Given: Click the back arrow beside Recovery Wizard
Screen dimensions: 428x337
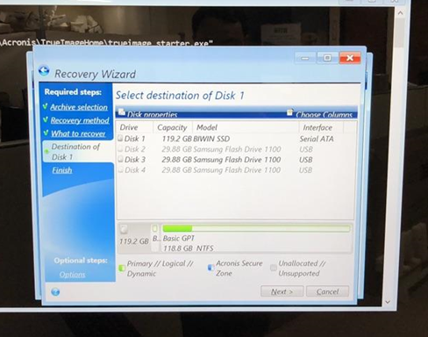Looking at the screenshot, I should [44, 71].
